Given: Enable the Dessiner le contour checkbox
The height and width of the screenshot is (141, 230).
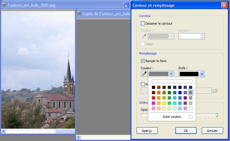Looking at the screenshot, I should 143,23.
